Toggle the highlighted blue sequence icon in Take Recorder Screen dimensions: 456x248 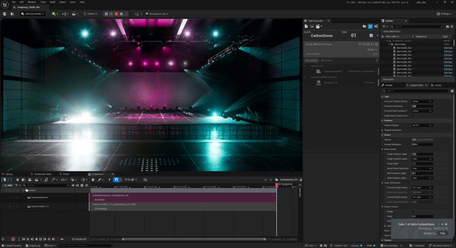(x=370, y=26)
